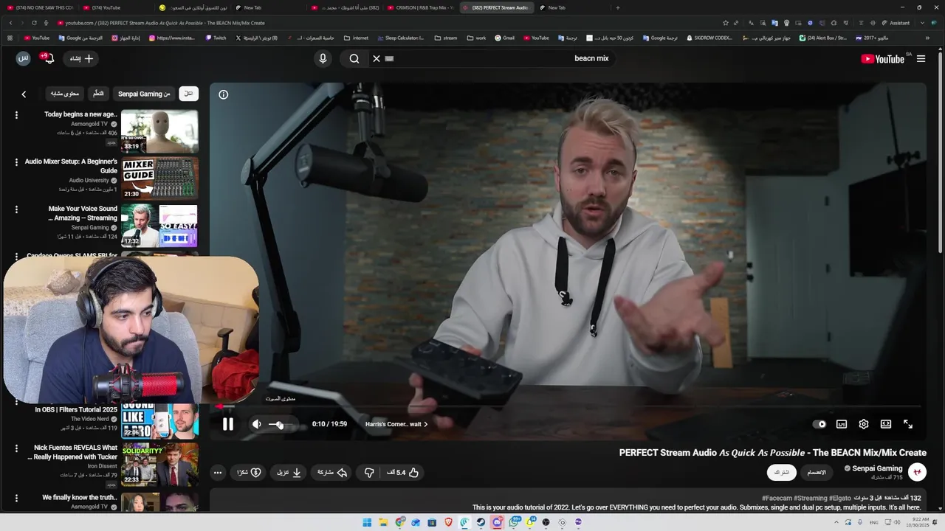Viewport: 945px width, 531px height.
Task: Open Steam from the taskbar
Action: tap(481, 522)
